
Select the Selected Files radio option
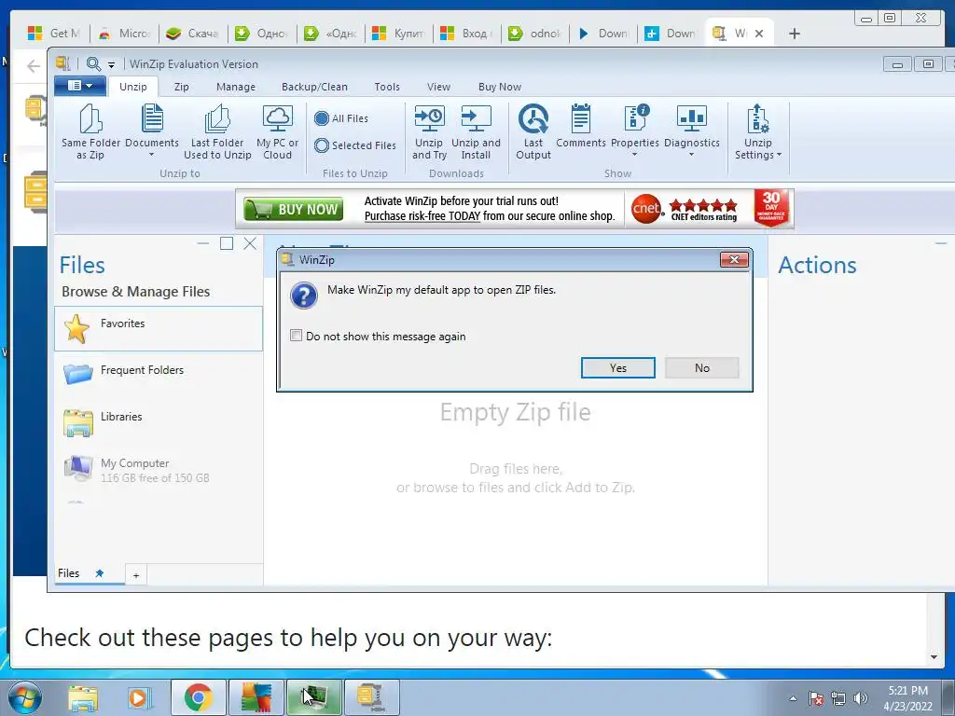322,145
